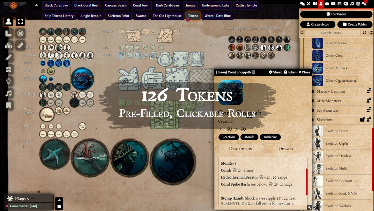374x211 pixels.
Task: Open the Game Settings gears tab
Action: [364, 4]
